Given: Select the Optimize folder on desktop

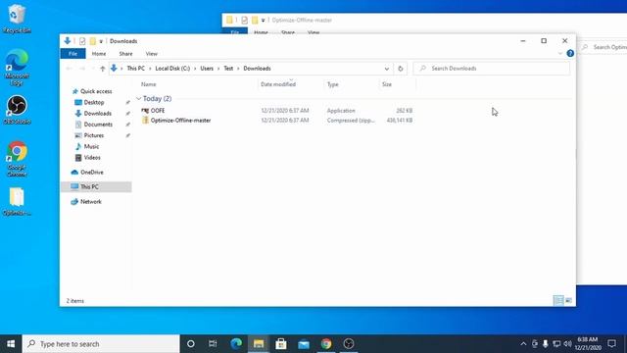Looking at the screenshot, I should [x=17, y=202].
